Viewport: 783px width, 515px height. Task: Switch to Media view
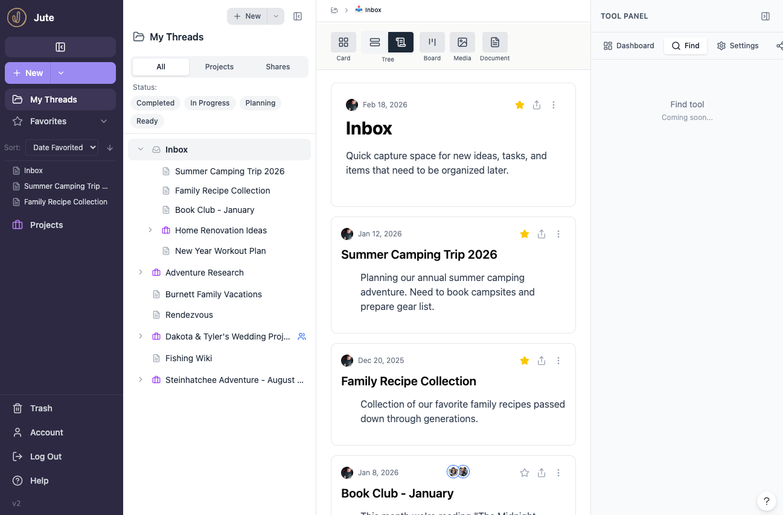coord(462,43)
